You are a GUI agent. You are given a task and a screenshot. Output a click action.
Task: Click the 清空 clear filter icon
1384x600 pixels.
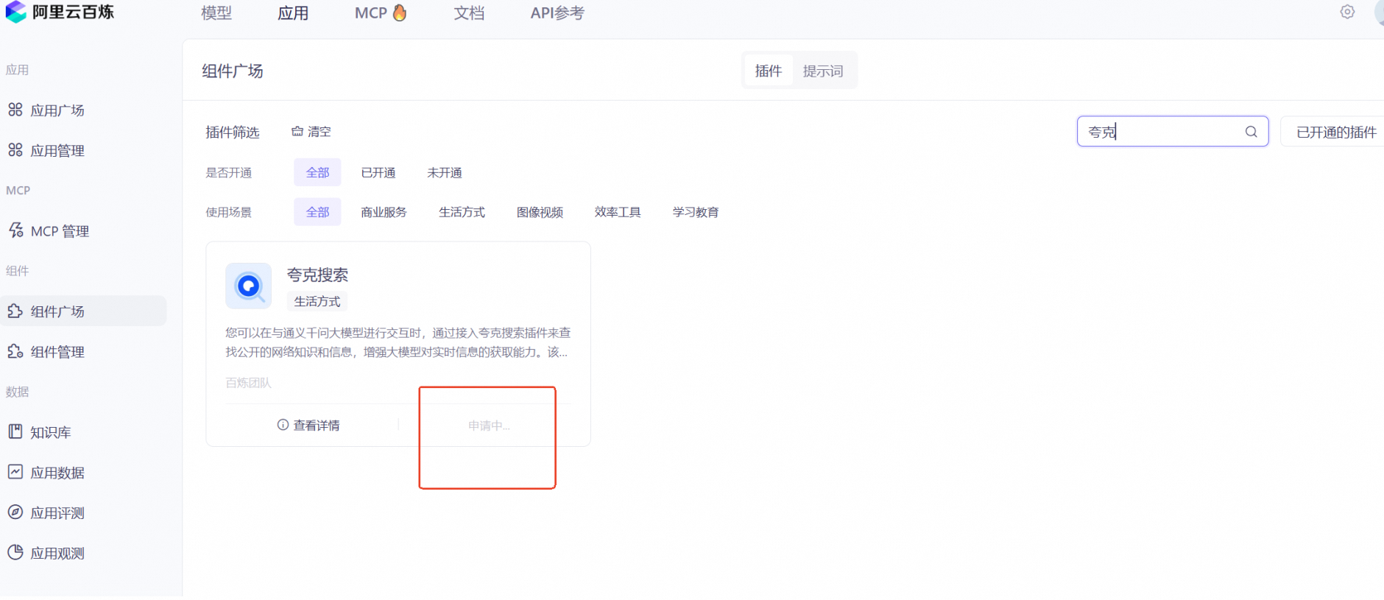(x=297, y=131)
